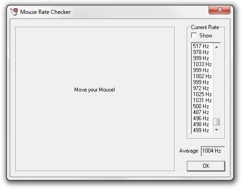Close the Mouse Rate Checker window
Screen dimensions: 242x191
coord(219,10)
